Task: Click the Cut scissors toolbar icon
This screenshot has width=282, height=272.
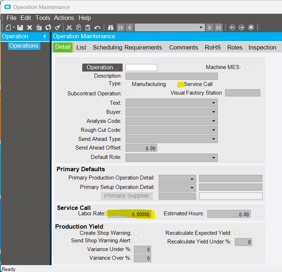Action: click(x=69, y=27)
